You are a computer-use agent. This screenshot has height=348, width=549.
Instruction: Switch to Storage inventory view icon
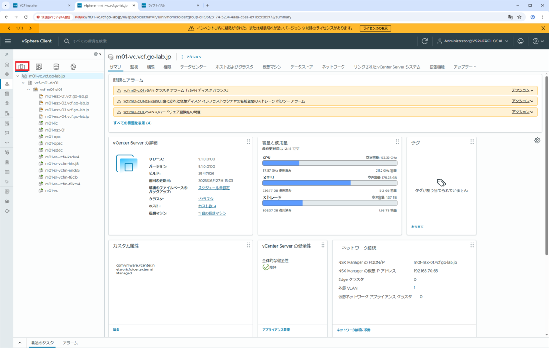click(x=56, y=67)
